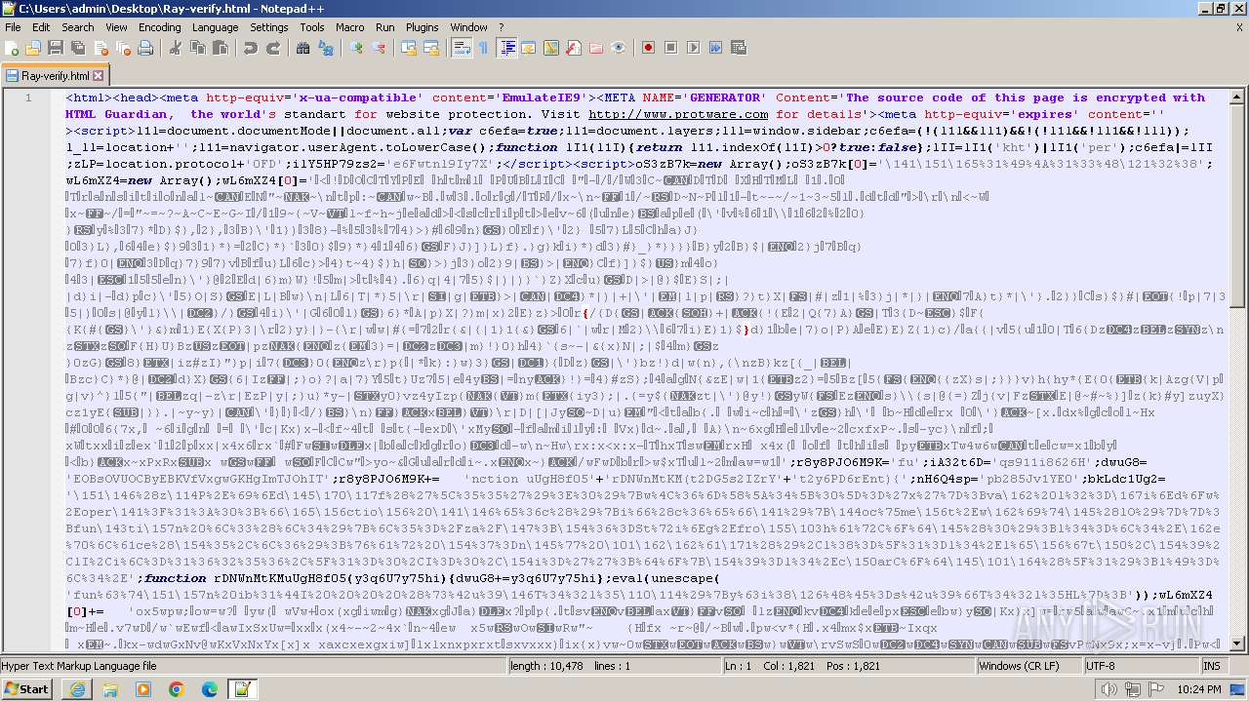This screenshot has height=702, width=1249.
Task: Toggle synchronize horizontal scrolling icon
Action: tap(431, 48)
